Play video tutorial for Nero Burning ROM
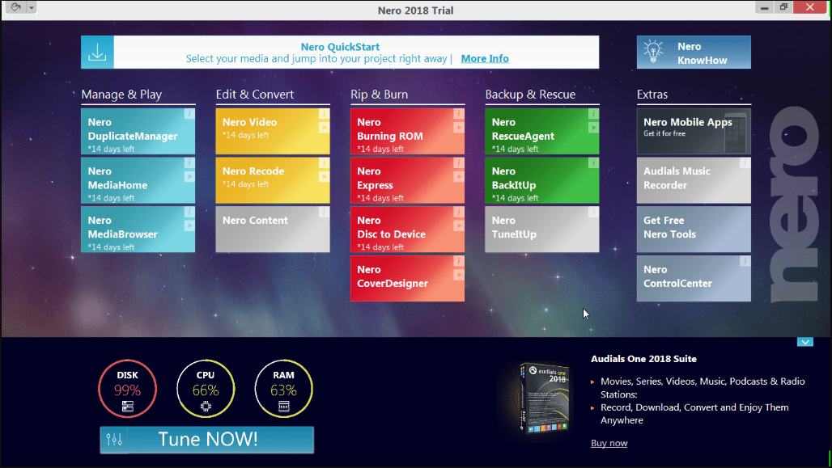Image resolution: width=832 pixels, height=468 pixels. coord(459,127)
